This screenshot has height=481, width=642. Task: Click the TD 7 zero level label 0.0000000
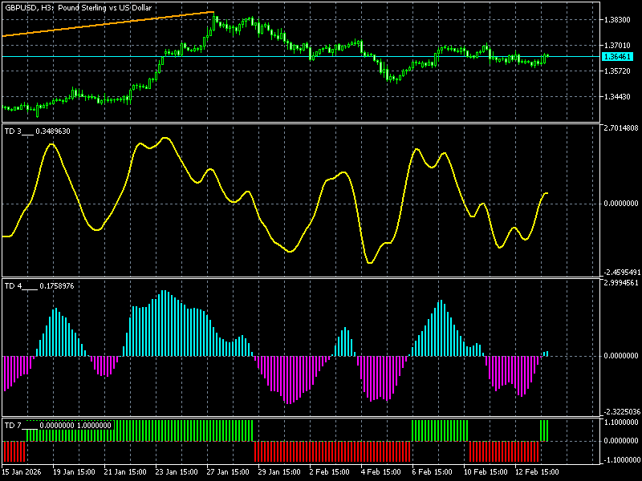tap(620, 441)
